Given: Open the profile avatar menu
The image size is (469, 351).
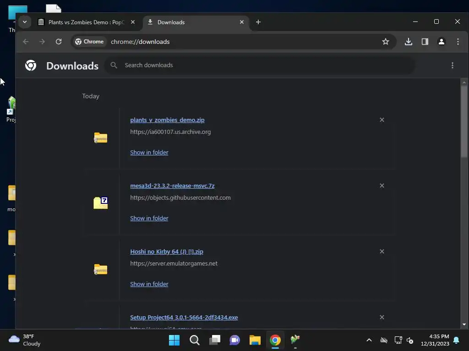Looking at the screenshot, I should tap(441, 42).
